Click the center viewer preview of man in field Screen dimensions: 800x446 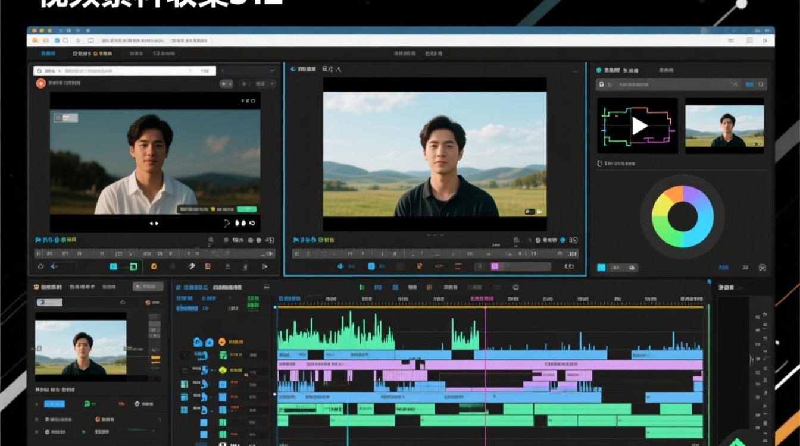[x=435, y=154]
